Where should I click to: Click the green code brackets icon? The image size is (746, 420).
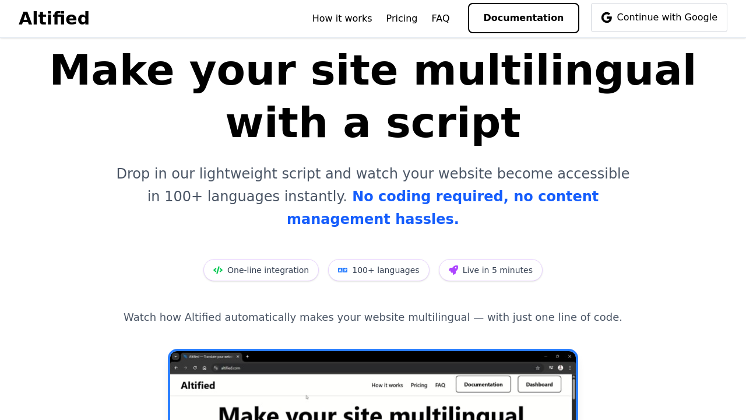[x=218, y=270]
